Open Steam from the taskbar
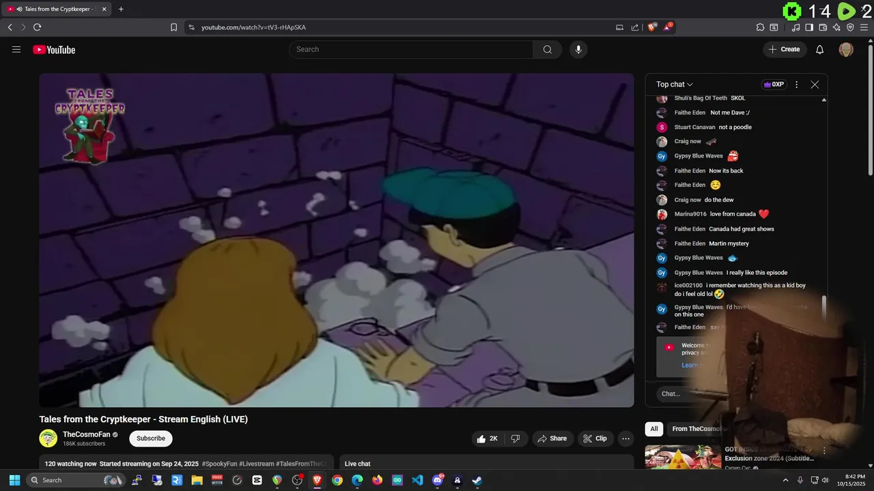This screenshot has height=491, width=874. click(x=477, y=480)
